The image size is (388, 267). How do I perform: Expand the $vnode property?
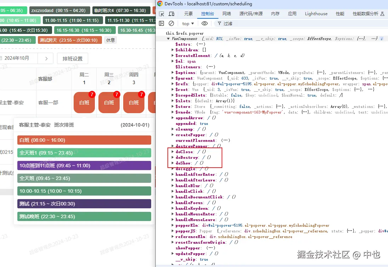coord(172,112)
